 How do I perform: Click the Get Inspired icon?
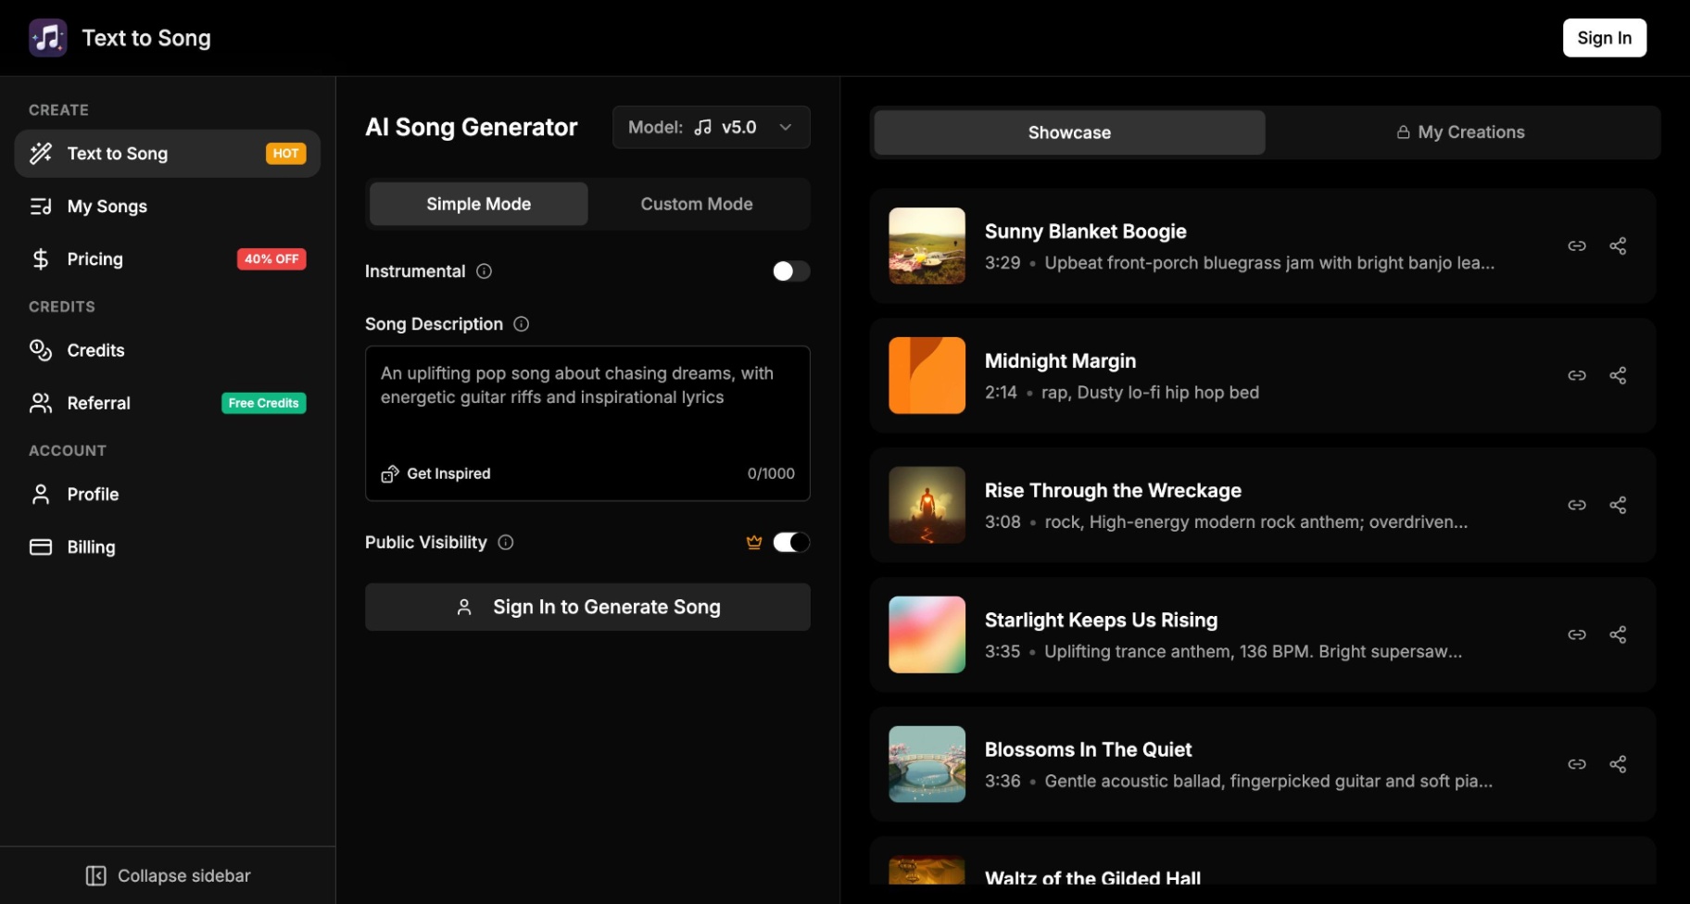(x=389, y=473)
